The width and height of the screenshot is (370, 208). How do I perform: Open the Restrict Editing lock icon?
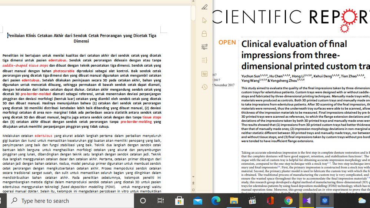tap(204, 34)
